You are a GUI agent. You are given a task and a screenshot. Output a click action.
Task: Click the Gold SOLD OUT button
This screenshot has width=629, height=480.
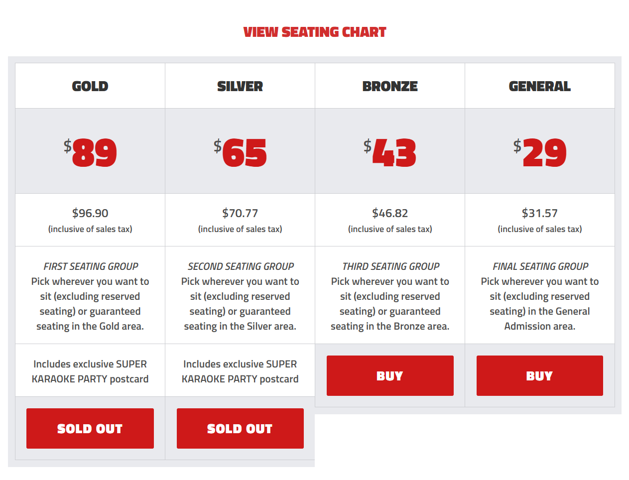pyautogui.click(x=90, y=428)
